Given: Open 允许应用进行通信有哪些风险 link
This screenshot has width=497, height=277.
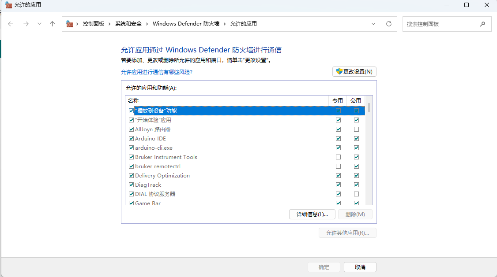Looking at the screenshot, I should [157, 72].
